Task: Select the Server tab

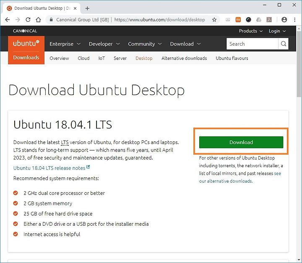Action: pos(120,58)
